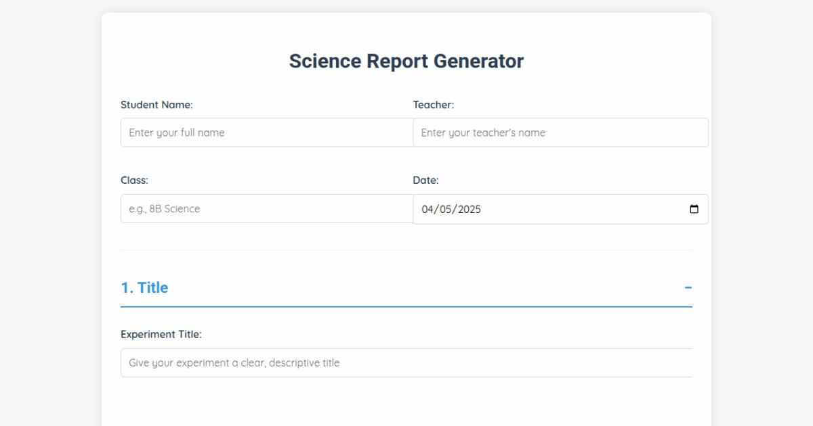Viewport: 813px width, 426px height.
Task: Click the 'Student Name:' label
Action: (155, 105)
